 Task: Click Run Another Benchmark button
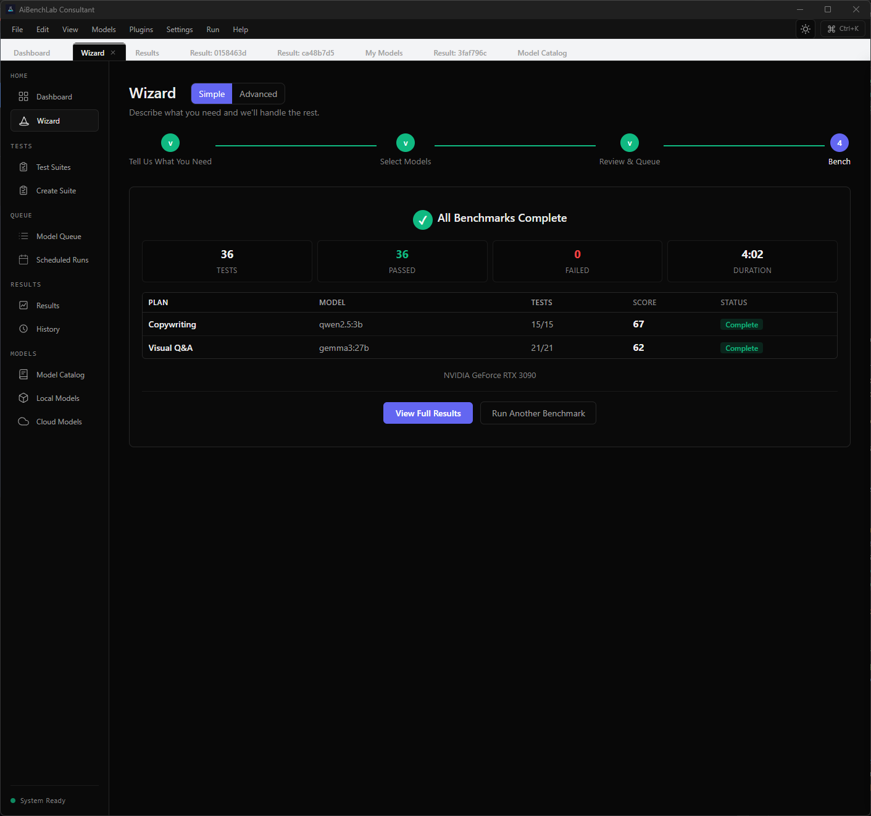pyautogui.click(x=538, y=413)
